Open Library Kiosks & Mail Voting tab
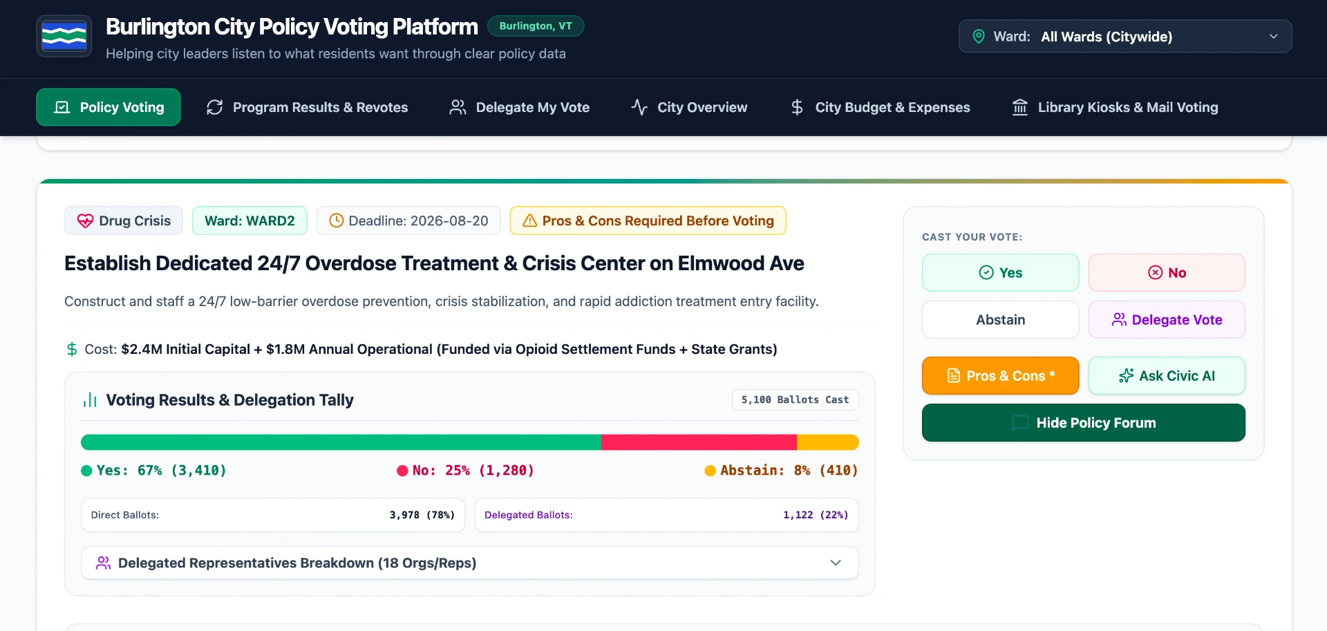 click(1116, 107)
